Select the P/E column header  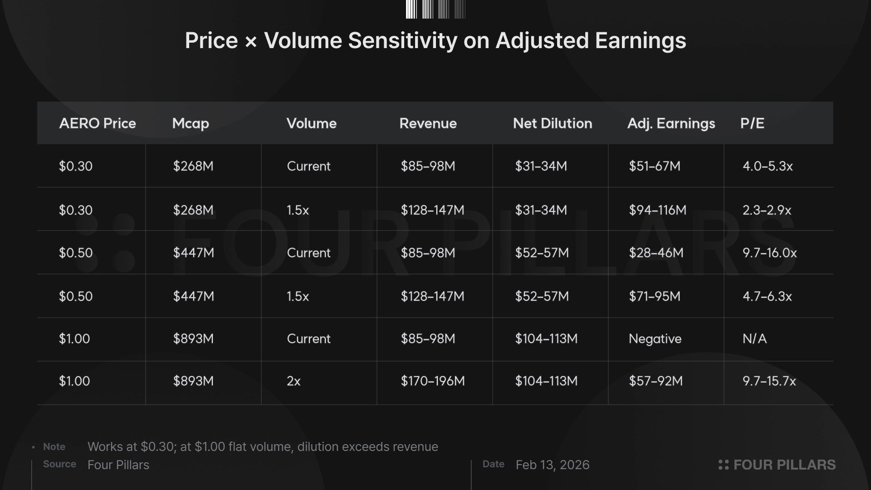[752, 123]
